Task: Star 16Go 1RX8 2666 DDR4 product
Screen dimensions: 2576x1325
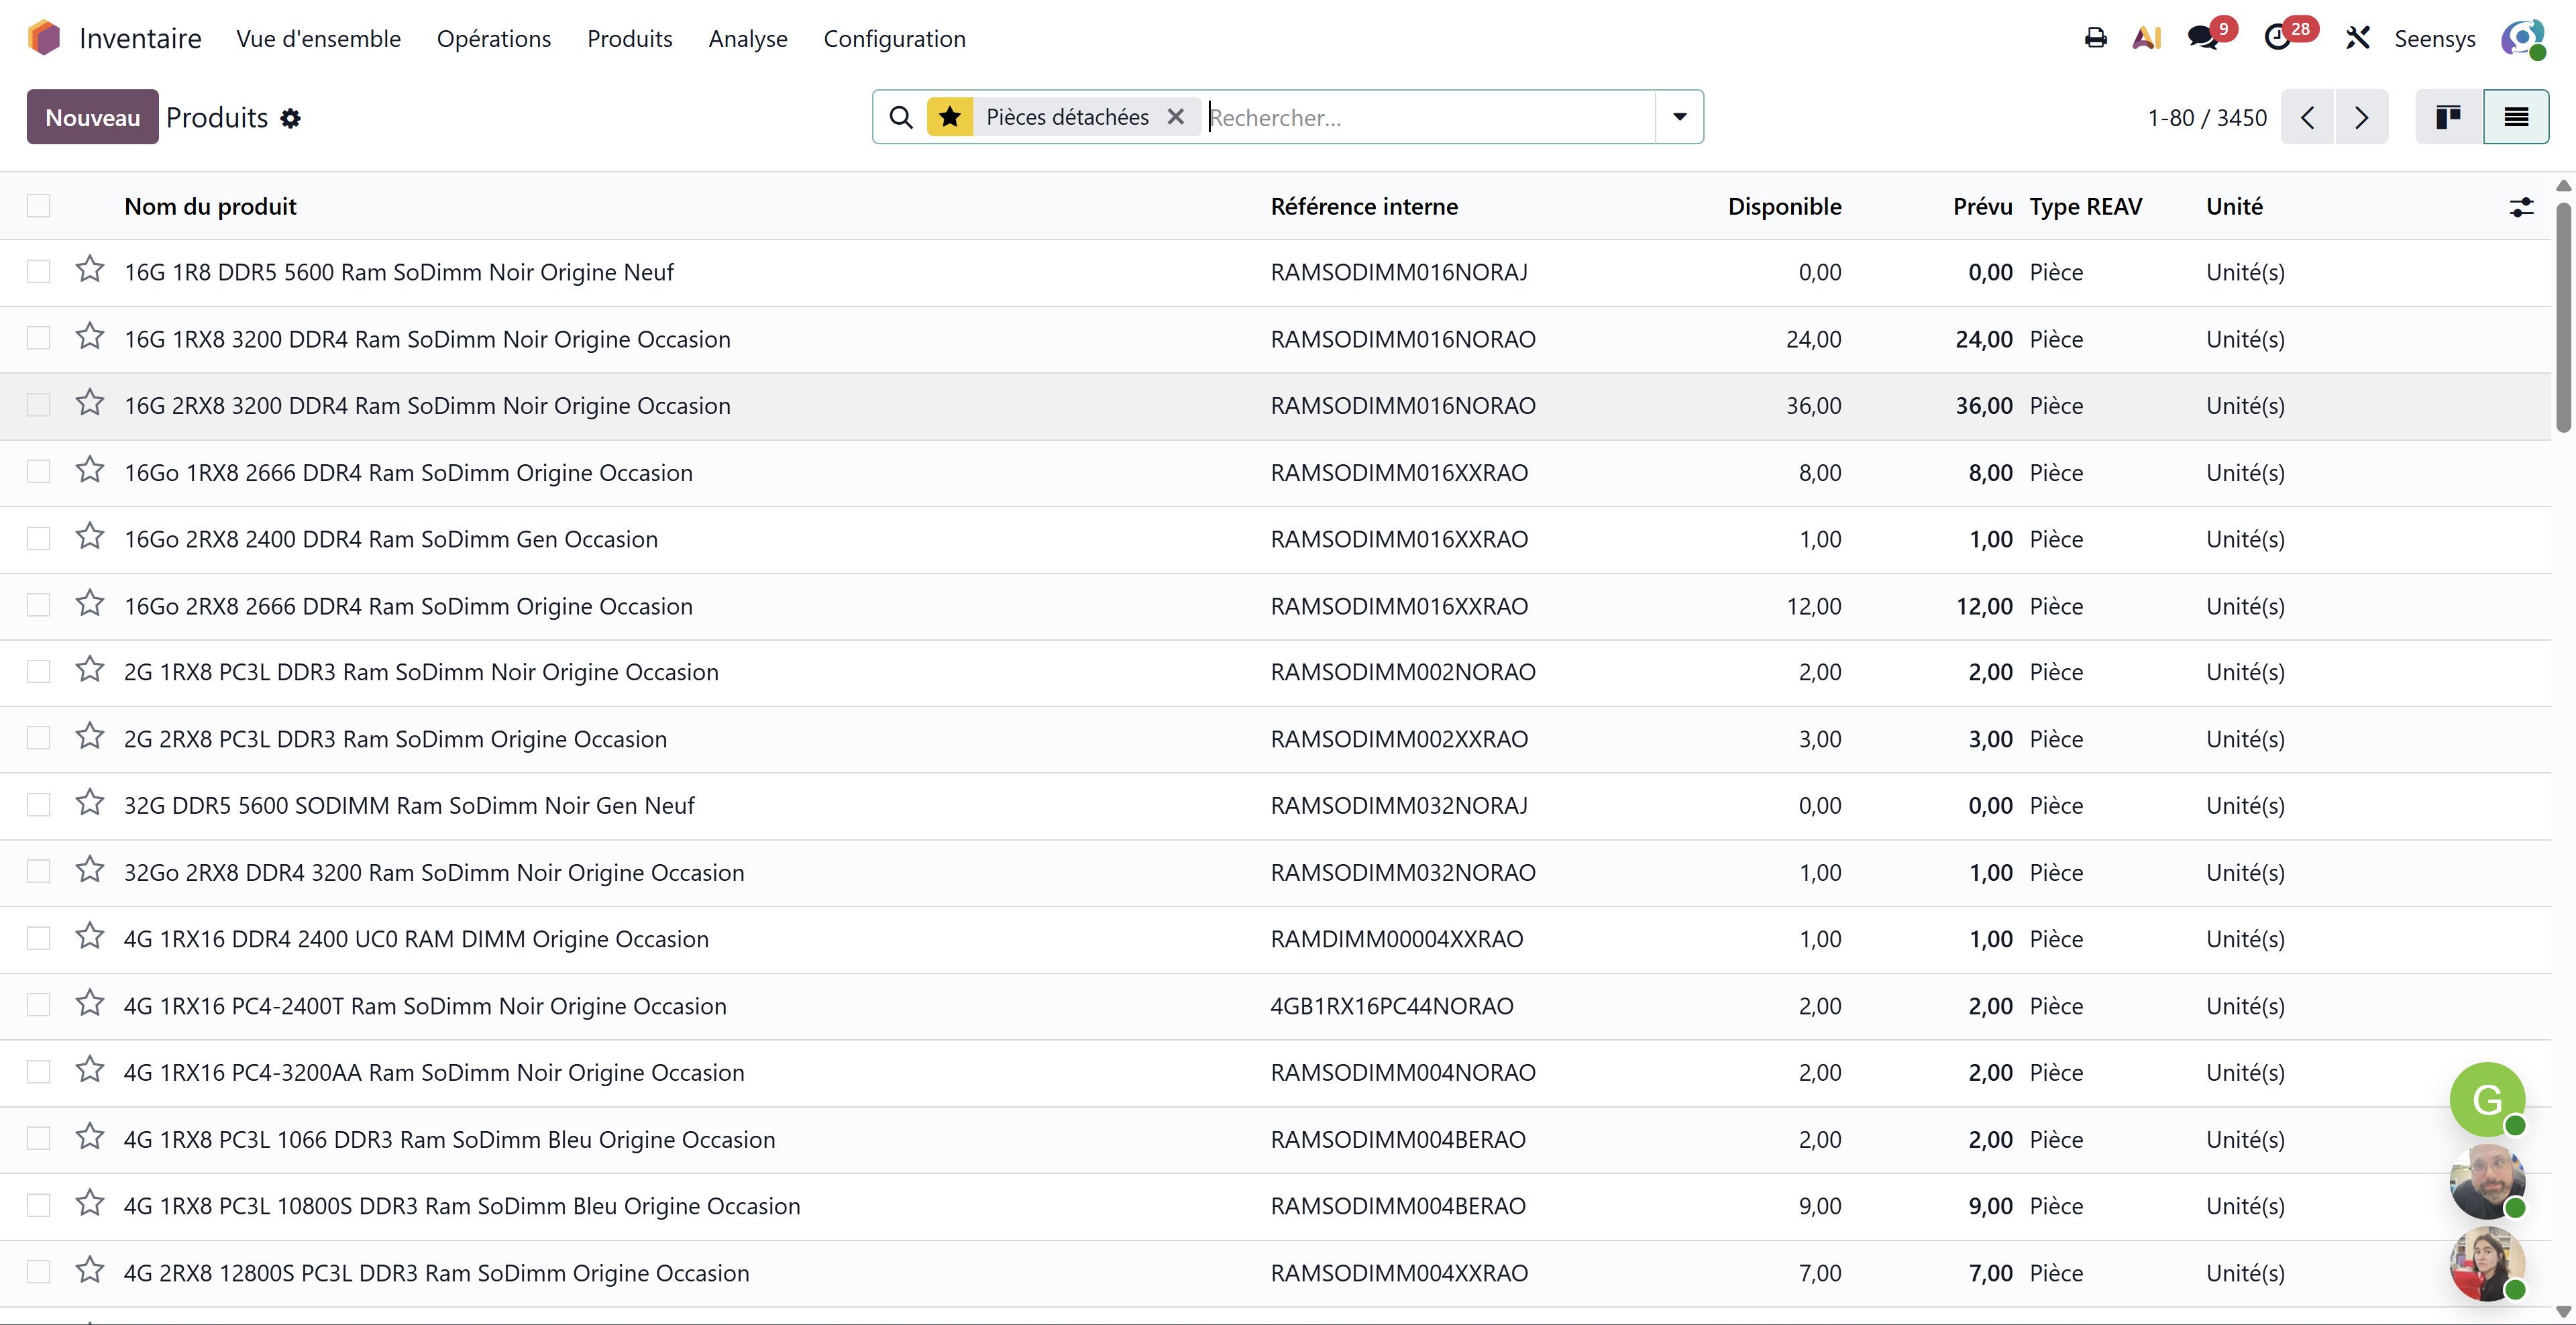Action: pos(90,470)
